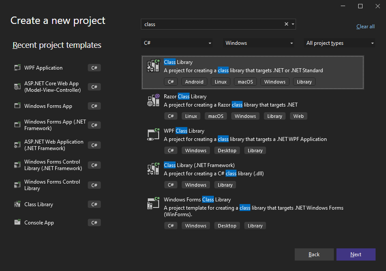386x271 pixels.
Task: Click the Next button
Action: (x=356, y=254)
